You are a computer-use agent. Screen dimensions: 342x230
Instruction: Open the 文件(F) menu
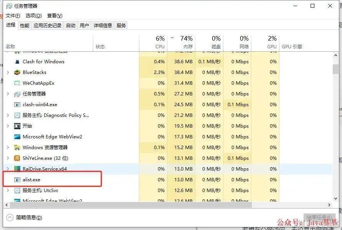click(13, 16)
